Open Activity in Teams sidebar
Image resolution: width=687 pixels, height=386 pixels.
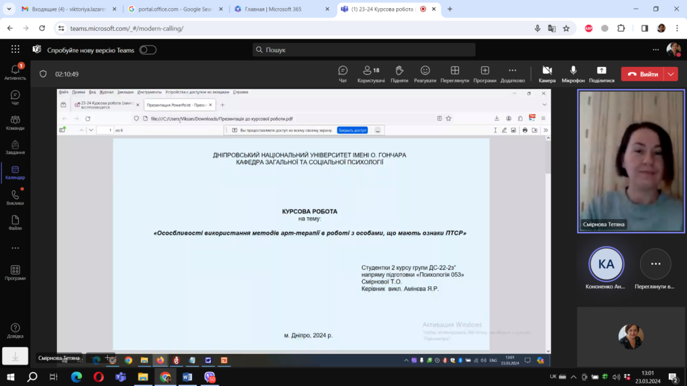pos(15,72)
